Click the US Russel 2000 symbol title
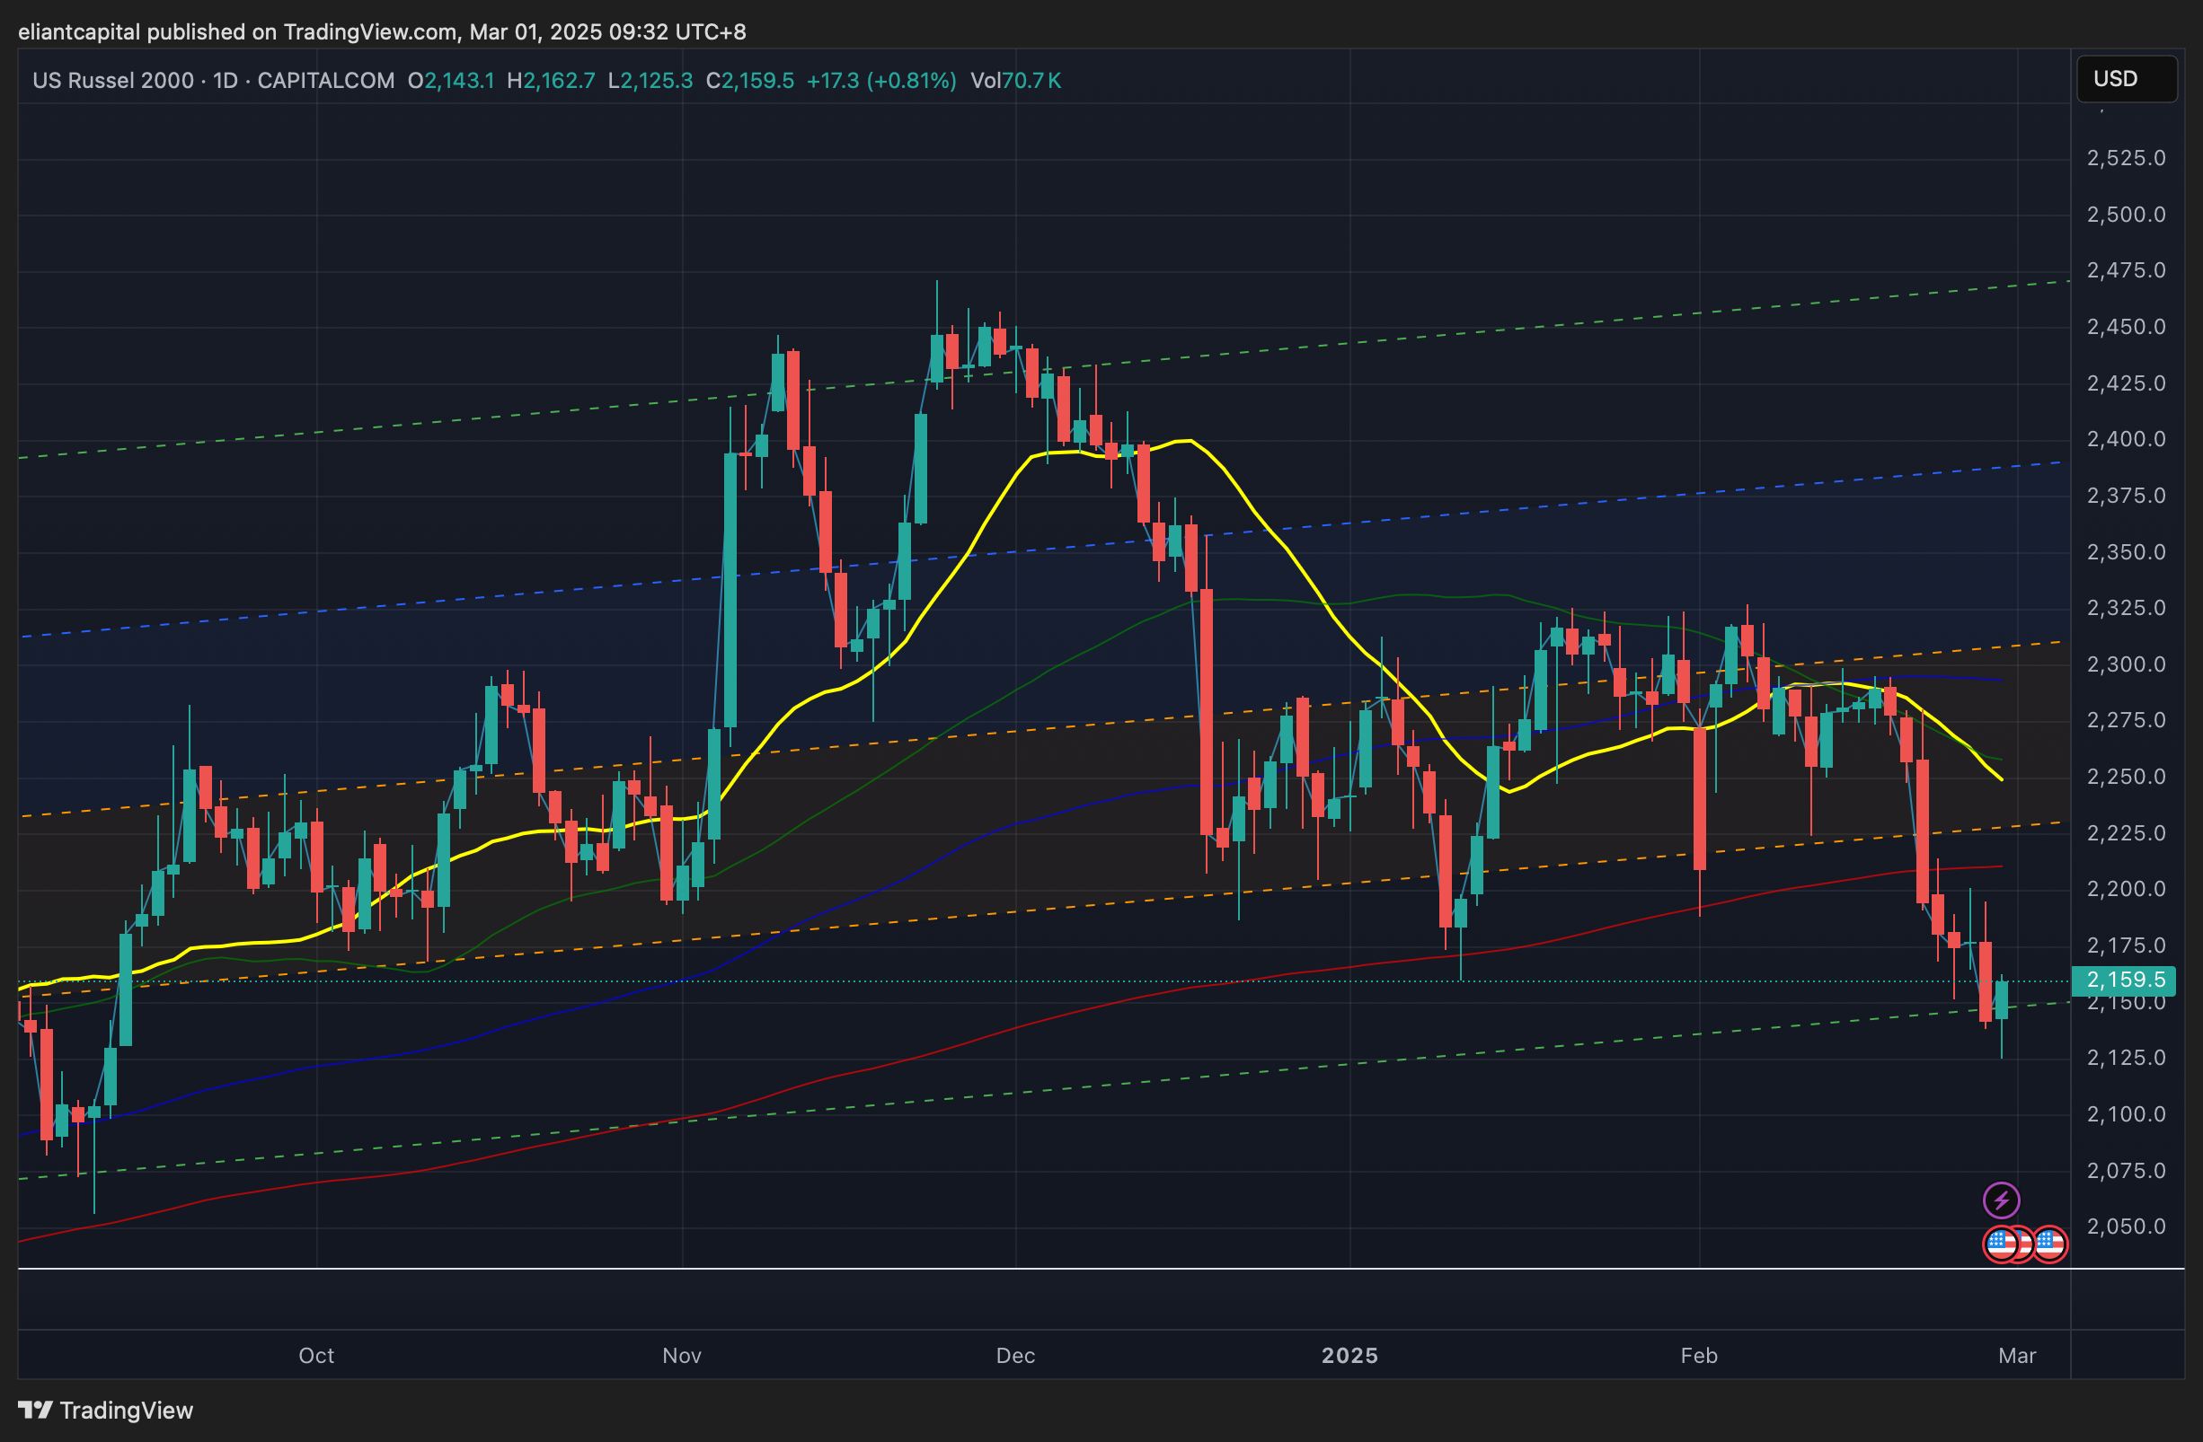2203x1442 pixels. click(113, 81)
